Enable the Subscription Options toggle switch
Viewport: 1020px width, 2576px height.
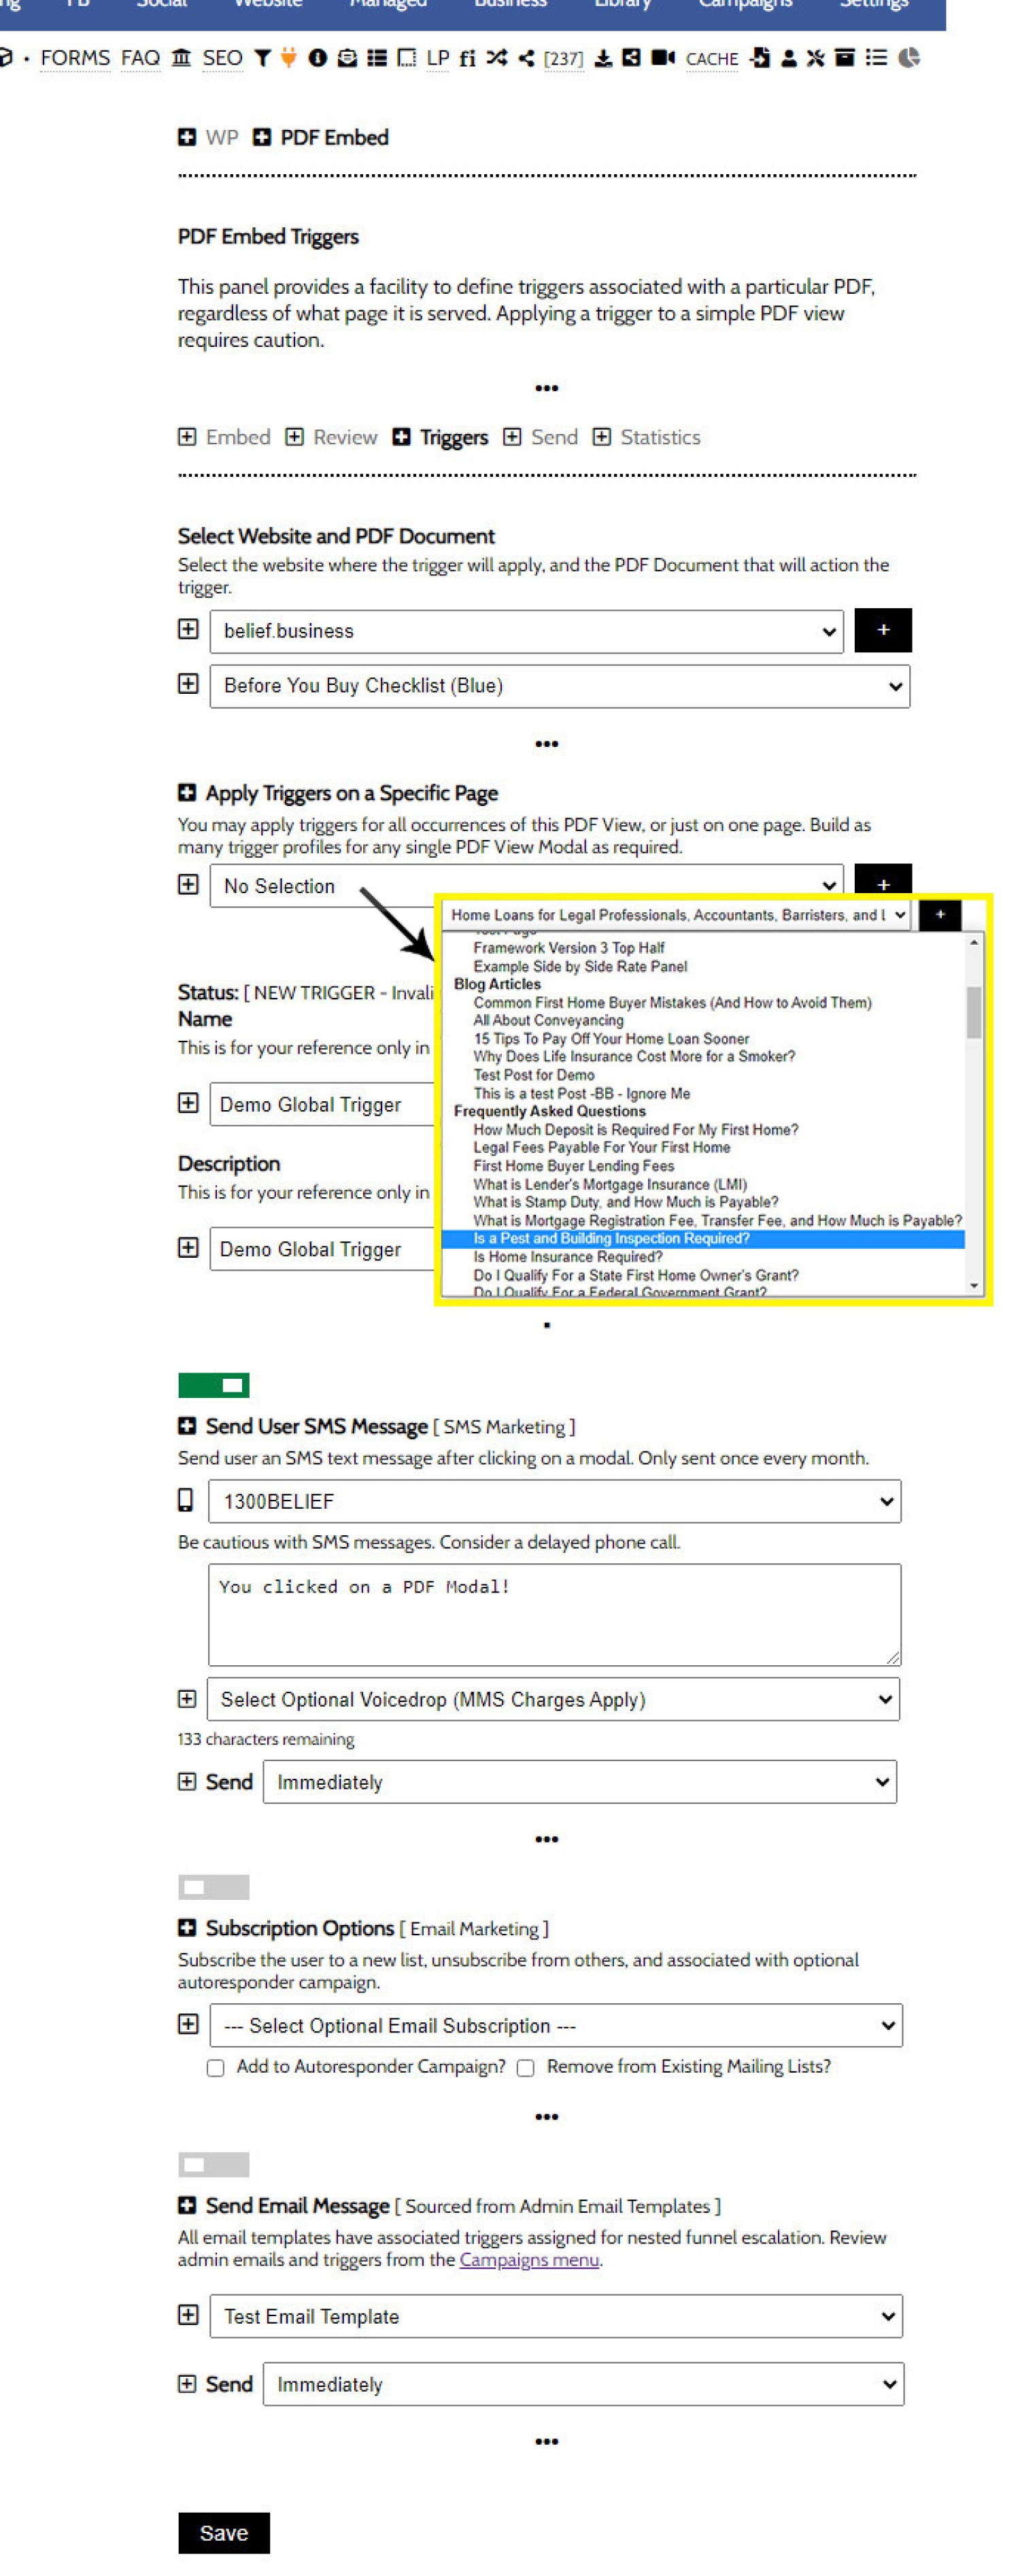(x=213, y=1886)
